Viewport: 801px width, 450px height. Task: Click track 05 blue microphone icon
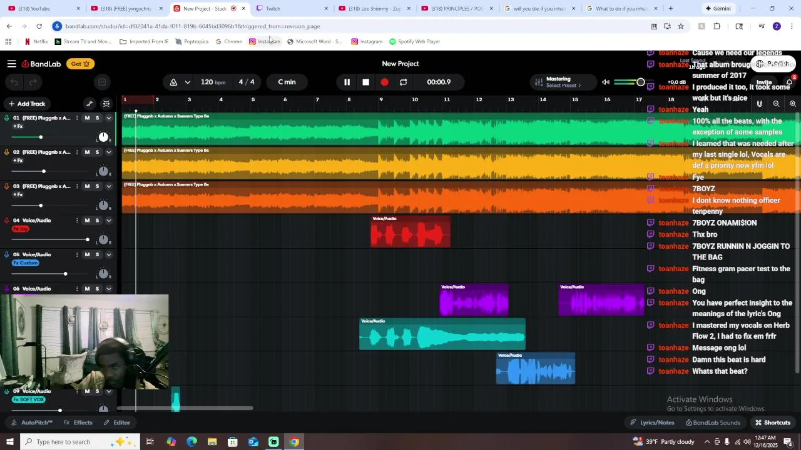click(7, 254)
